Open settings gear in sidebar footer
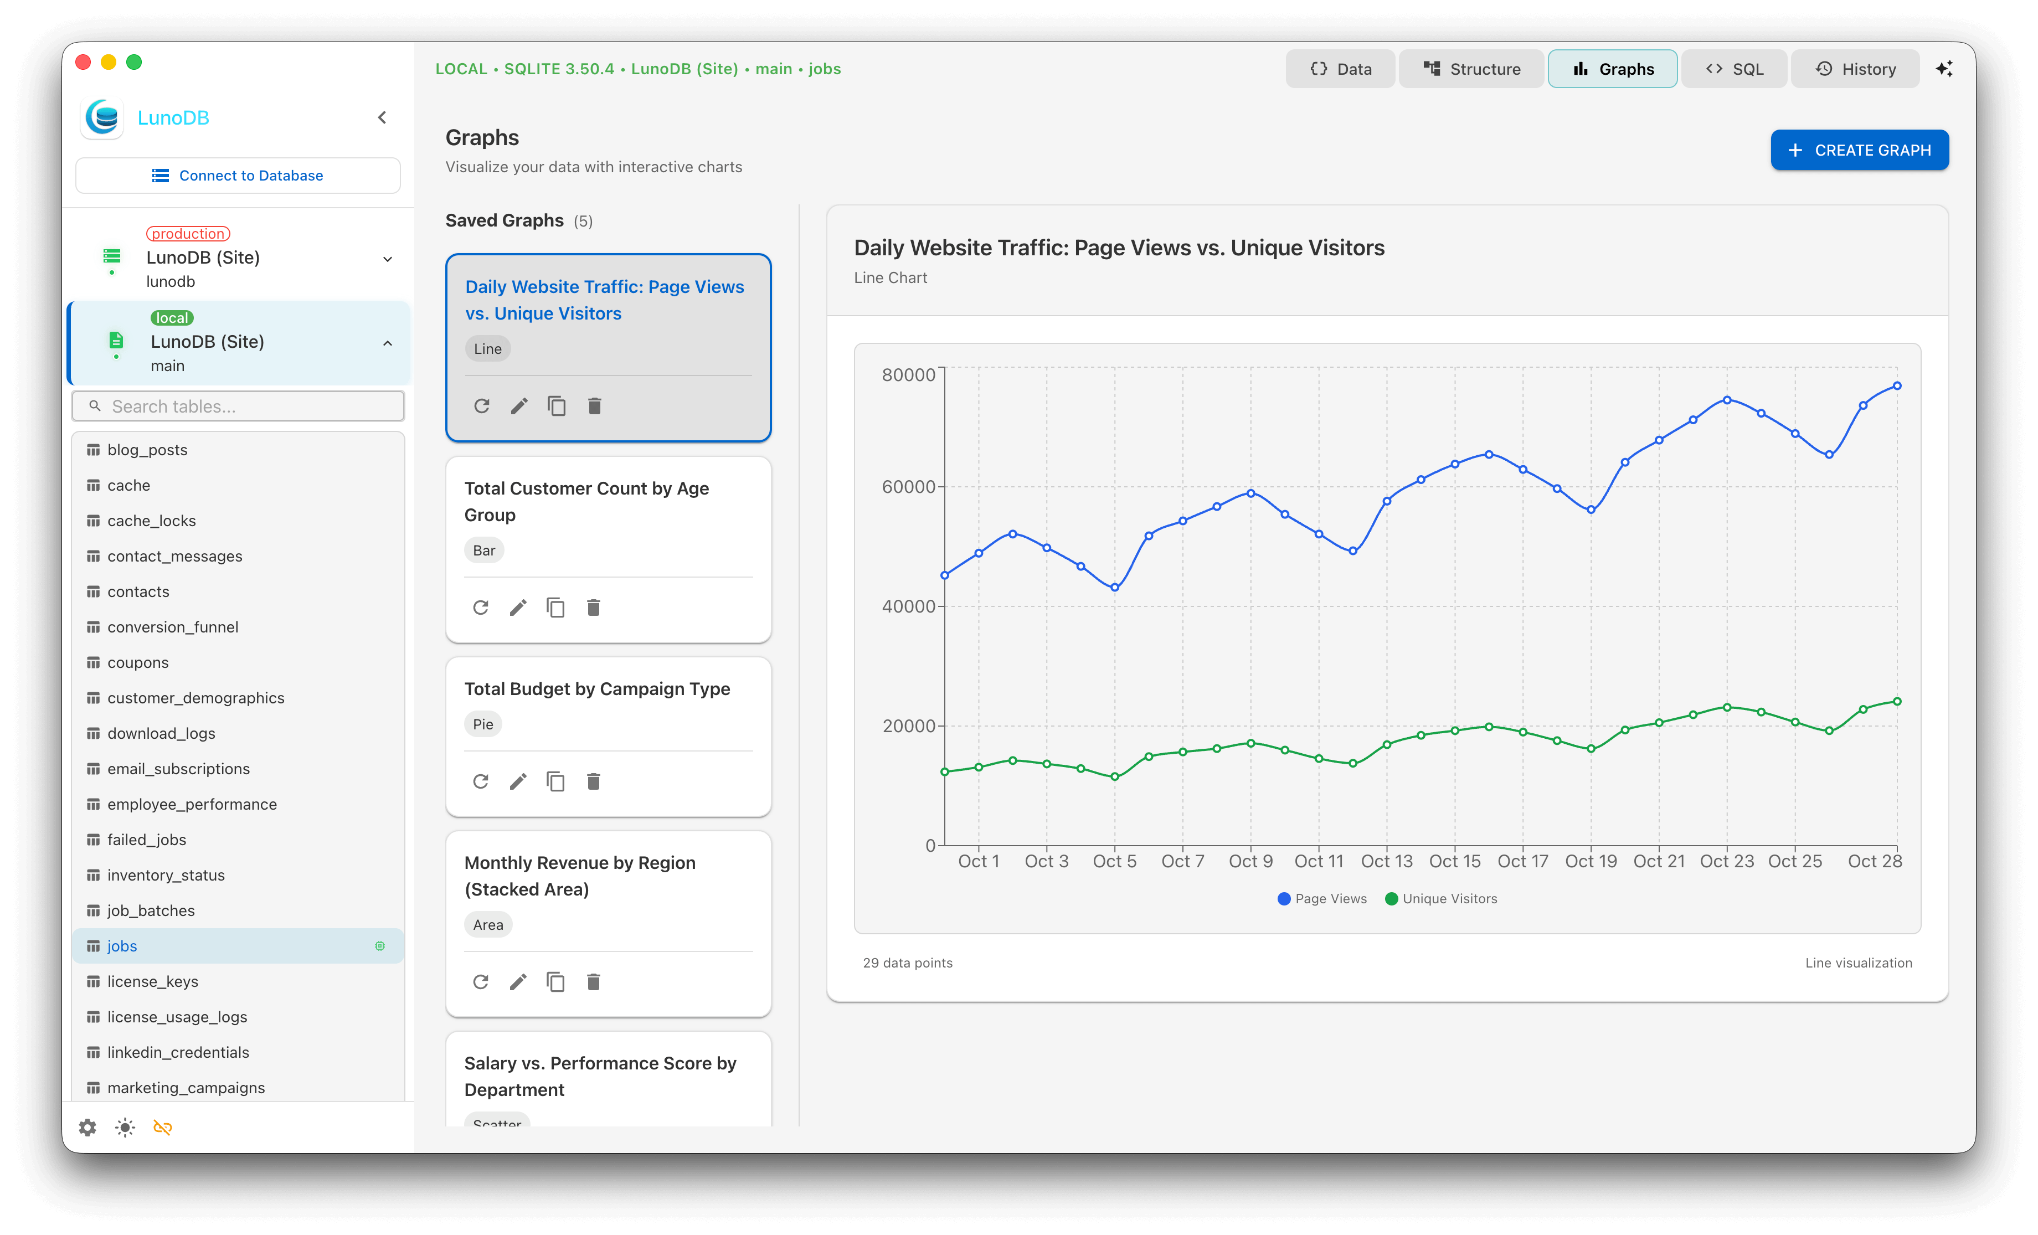Image resolution: width=2038 pixels, height=1235 pixels. [88, 1128]
